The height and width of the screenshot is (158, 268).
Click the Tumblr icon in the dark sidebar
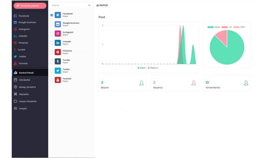click(15, 50)
